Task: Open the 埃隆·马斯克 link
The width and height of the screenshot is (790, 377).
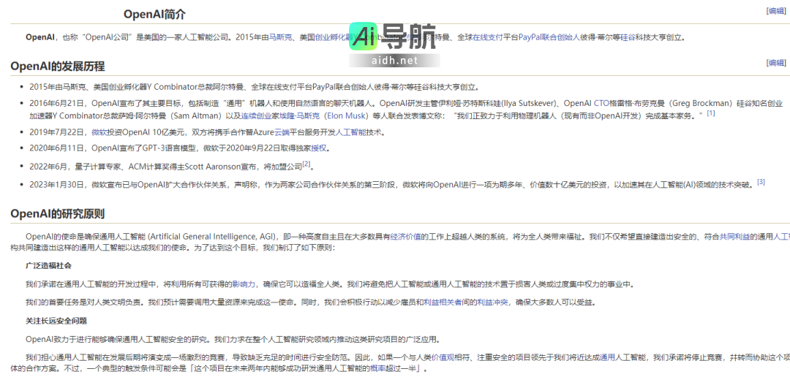Action: 299,115
